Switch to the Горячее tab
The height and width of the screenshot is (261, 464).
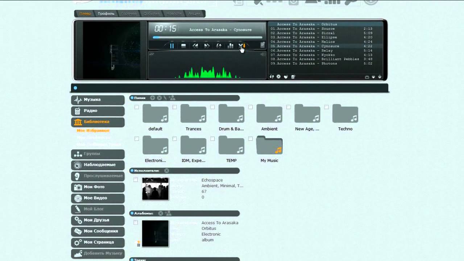click(129, 14)
